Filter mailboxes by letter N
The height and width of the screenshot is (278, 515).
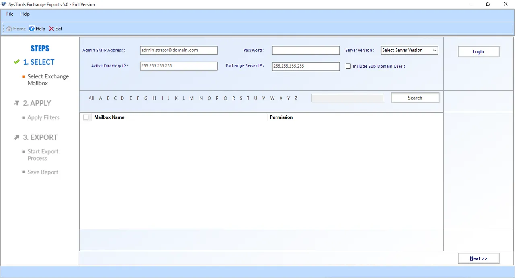[201, 98]
